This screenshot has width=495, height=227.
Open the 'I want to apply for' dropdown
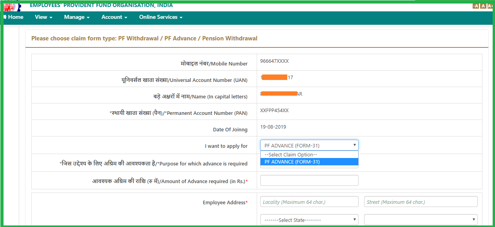click(309, 145)
